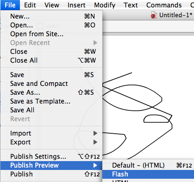
Task: Open the Commands menu
Action: tap(164, 5)
